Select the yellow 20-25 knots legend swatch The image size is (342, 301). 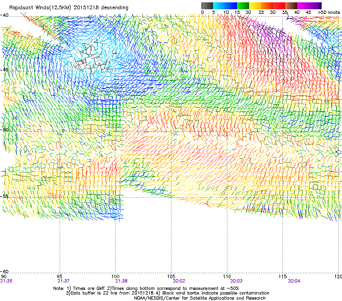click(x=255, y=6)
